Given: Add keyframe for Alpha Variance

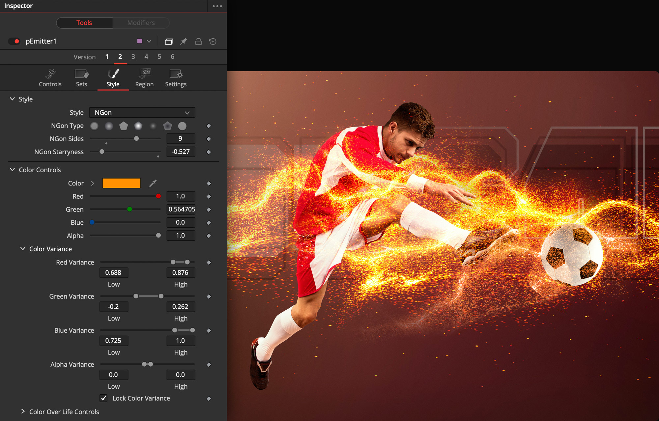Looking at the screenshot, I should pyautogui.click(x=209, y=365).
